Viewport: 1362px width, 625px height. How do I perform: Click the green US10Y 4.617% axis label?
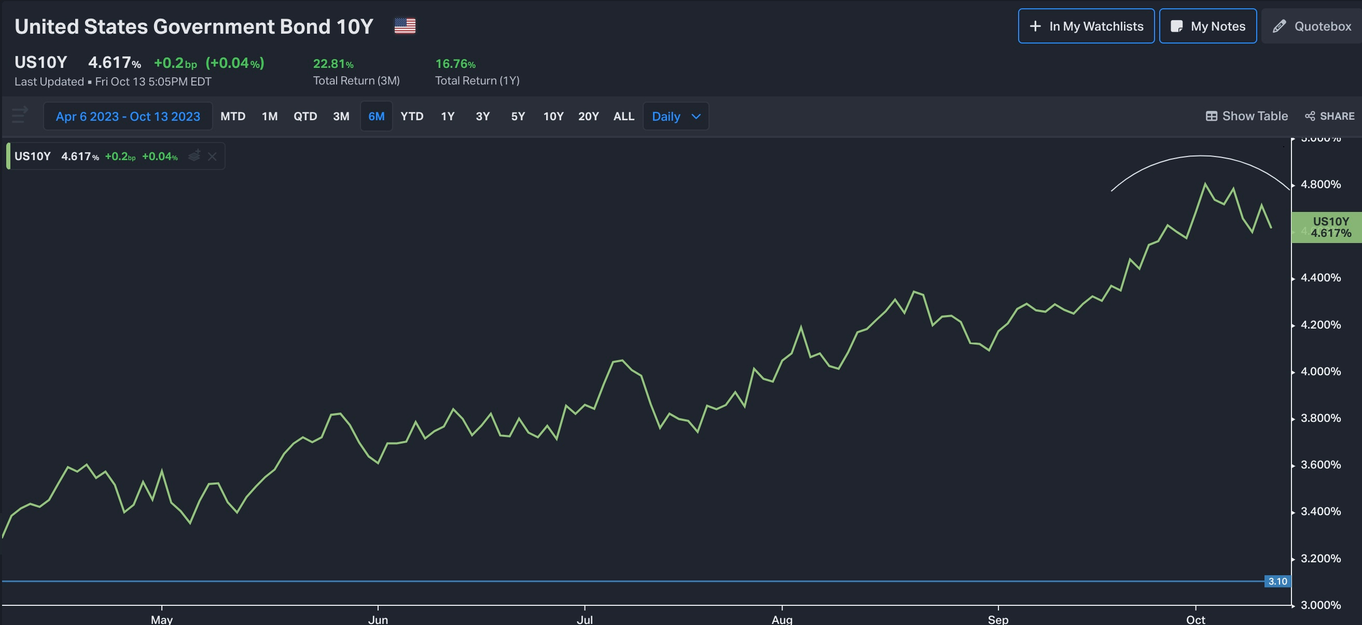point(1330,227)
